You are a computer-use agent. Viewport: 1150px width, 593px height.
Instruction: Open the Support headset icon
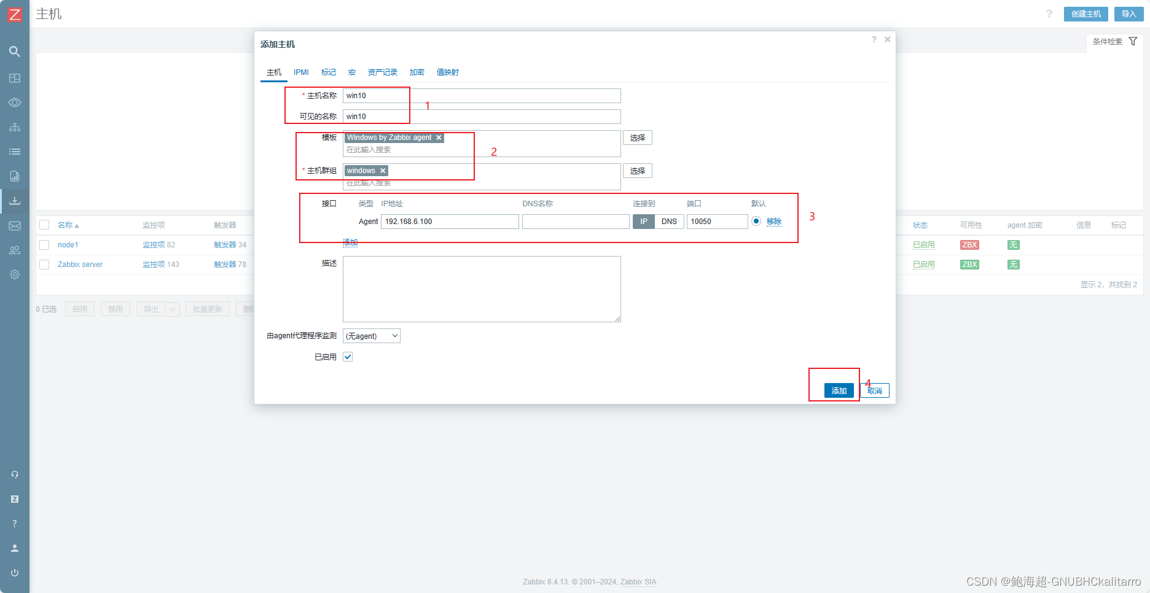(15, 475)
